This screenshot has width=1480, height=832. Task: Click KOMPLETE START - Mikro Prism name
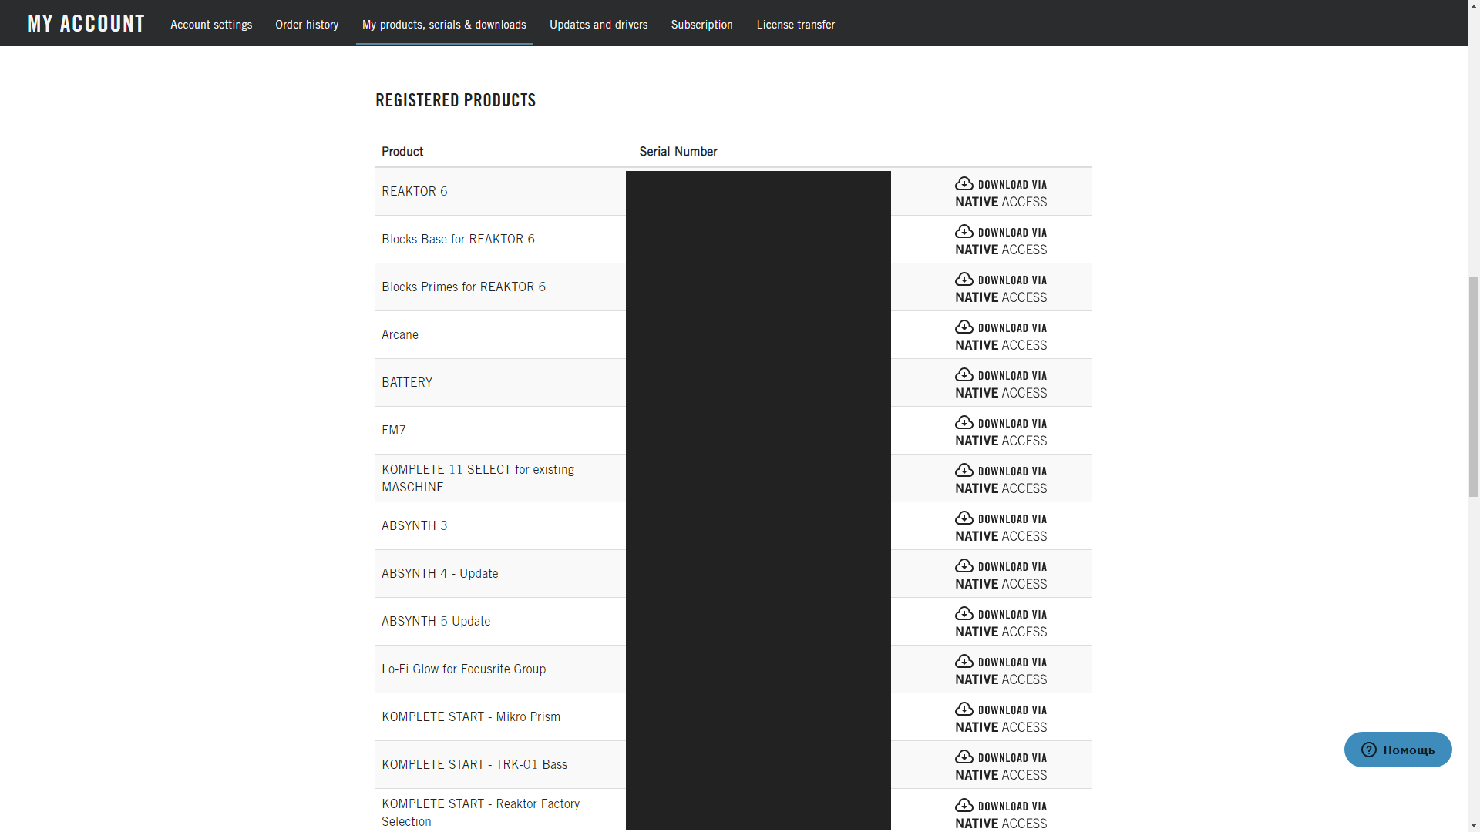[x=471, y=716]
